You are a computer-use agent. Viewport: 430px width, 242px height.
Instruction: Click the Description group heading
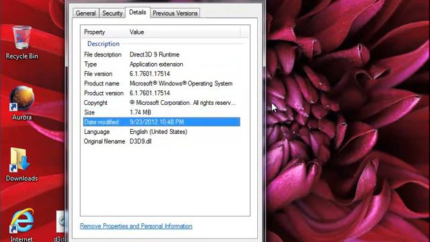[103, 44]
